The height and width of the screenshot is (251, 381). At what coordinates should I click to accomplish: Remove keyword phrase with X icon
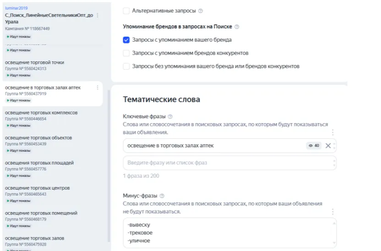coord(328,146)
